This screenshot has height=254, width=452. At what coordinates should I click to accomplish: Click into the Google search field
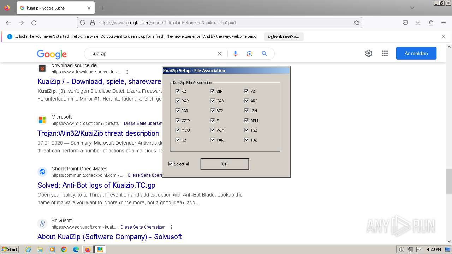coord(152,54)
